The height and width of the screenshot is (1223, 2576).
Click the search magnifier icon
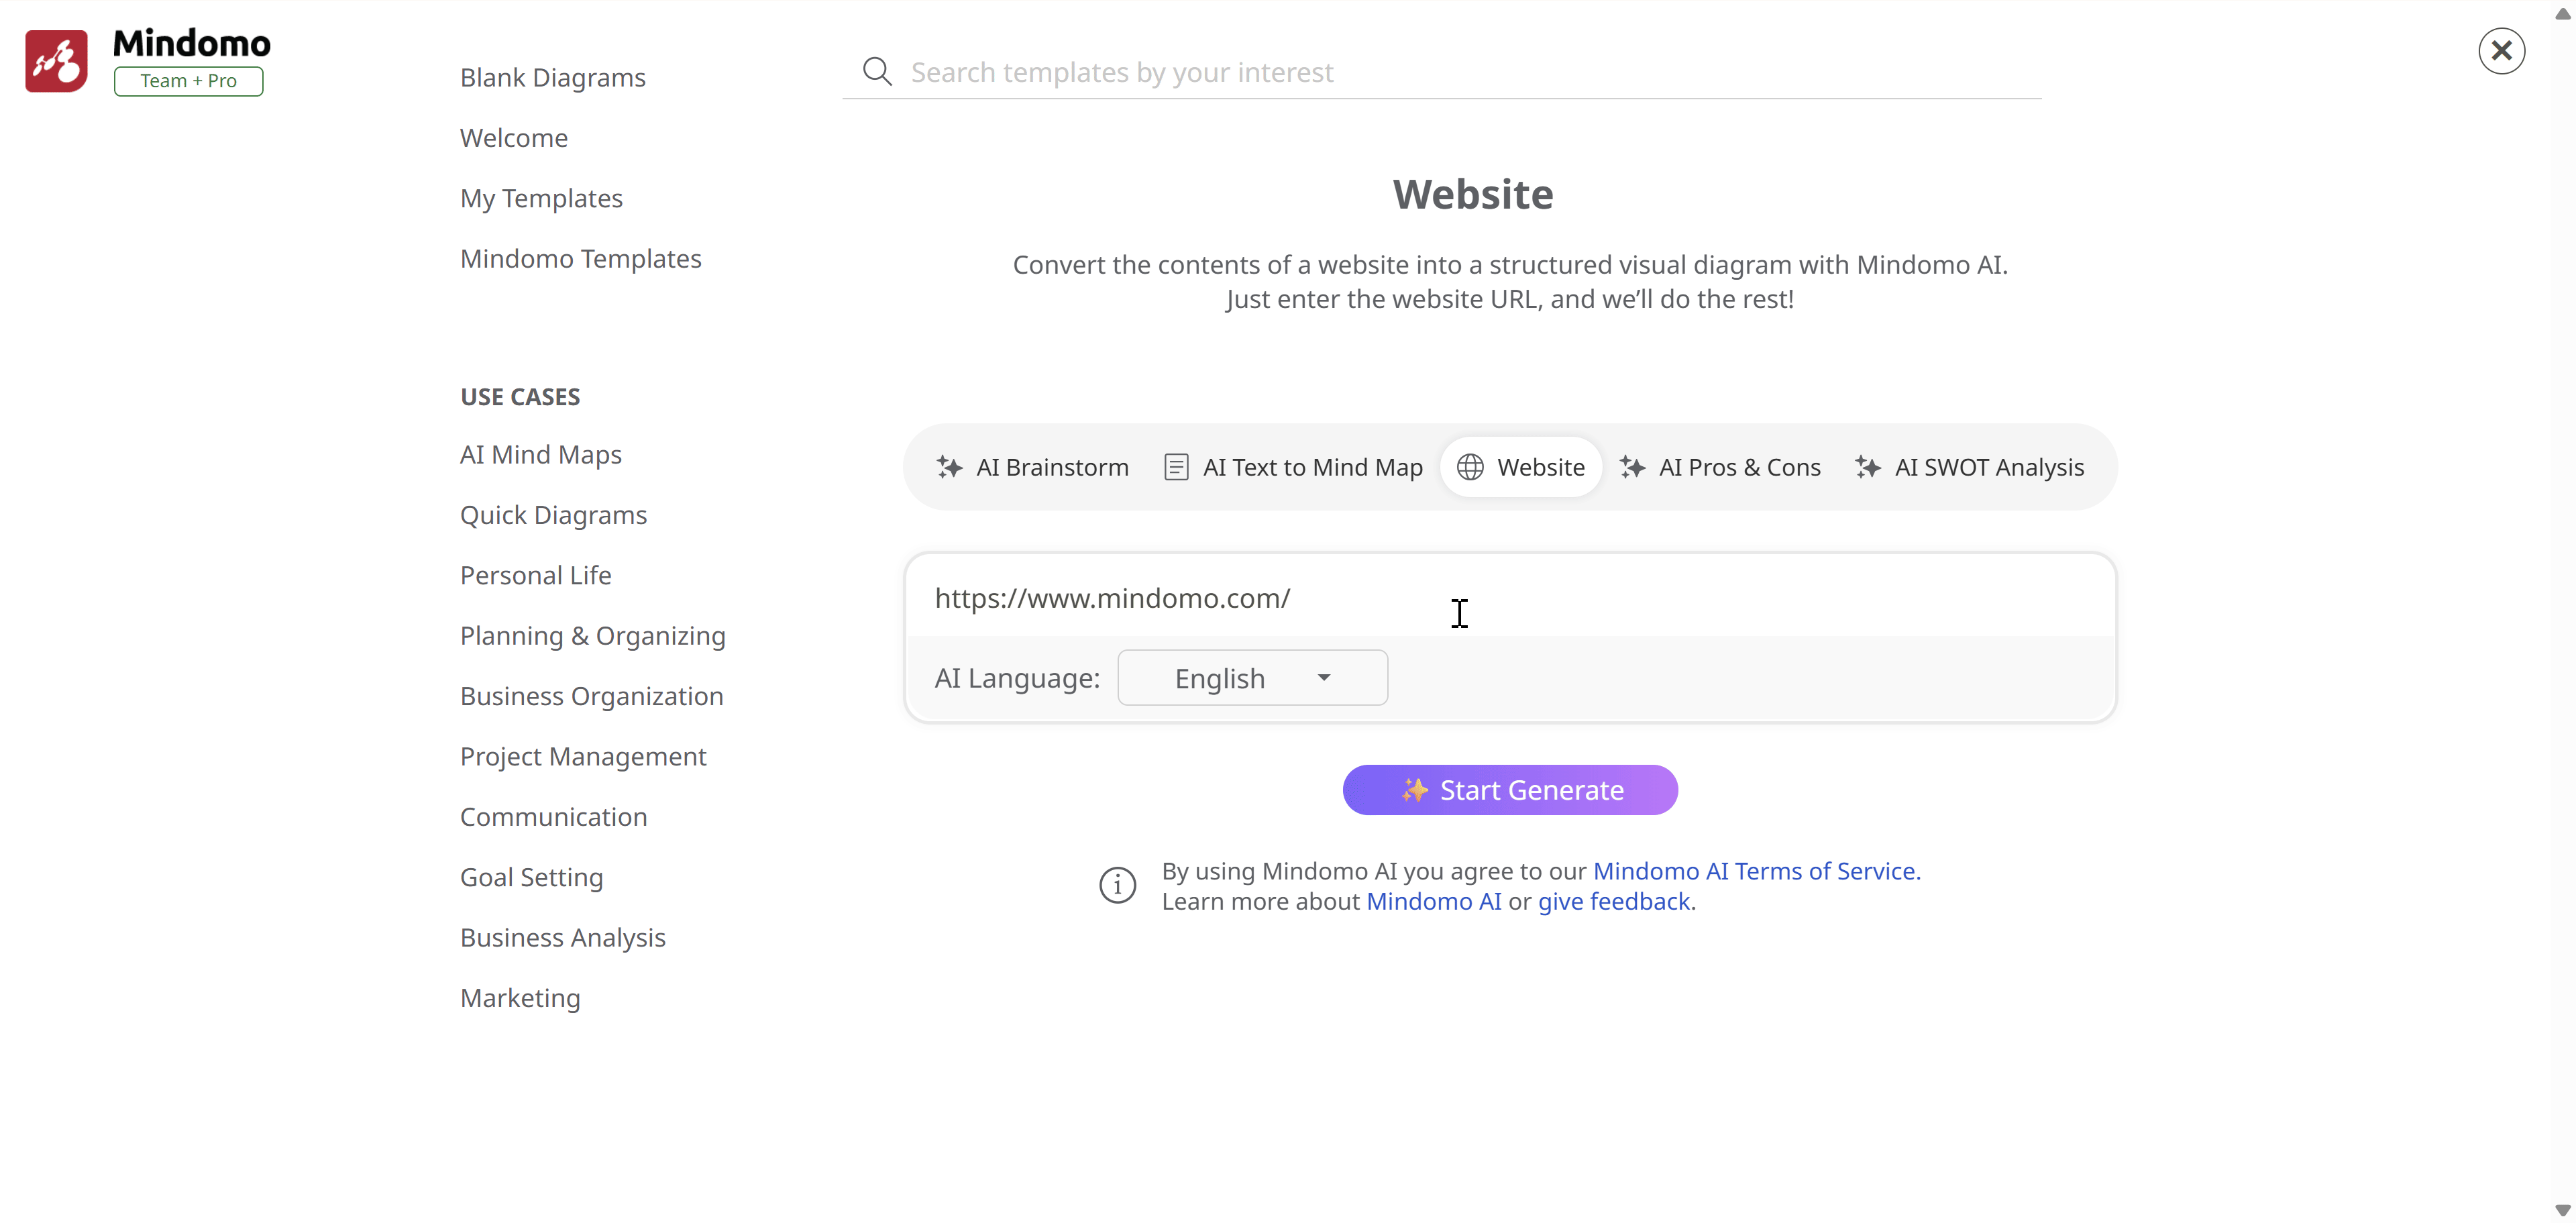click(877, 72)
